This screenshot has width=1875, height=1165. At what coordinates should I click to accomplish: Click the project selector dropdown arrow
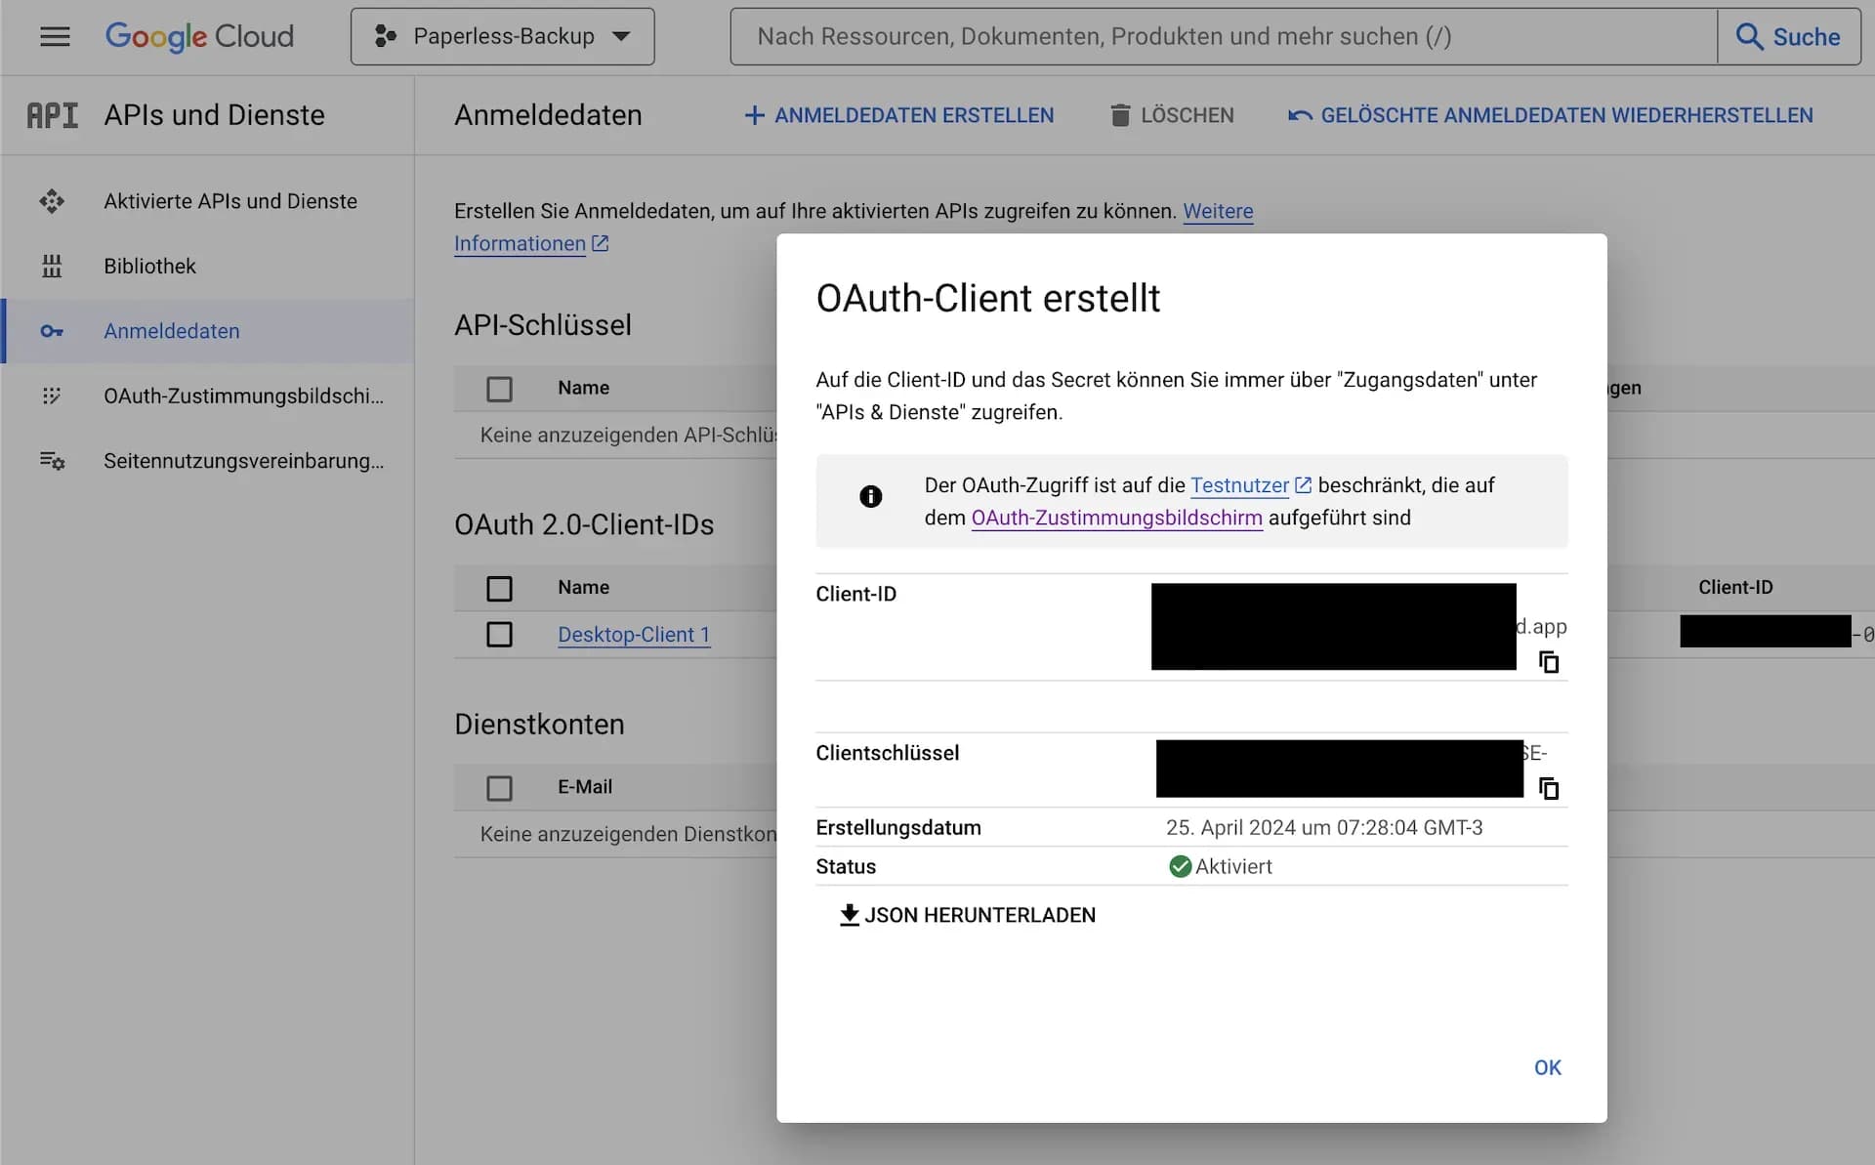621,37
